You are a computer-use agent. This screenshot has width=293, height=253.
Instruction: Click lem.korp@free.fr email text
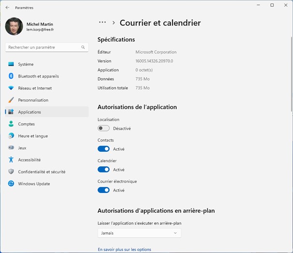pos(40,30)
